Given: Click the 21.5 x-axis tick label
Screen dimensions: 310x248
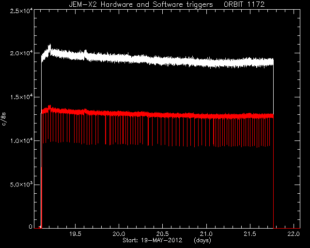Looking at the screenshot, I should coord(250,234).
